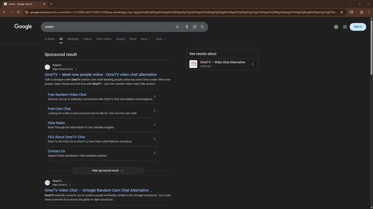Open Search by image camera icon
Screen dimensions: 373x209
(195, 27)
